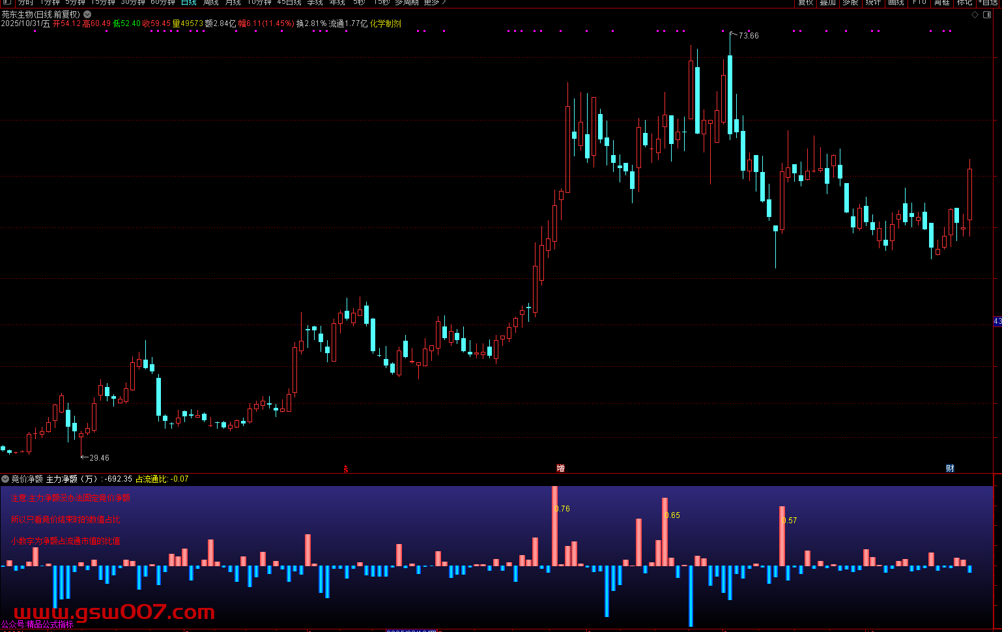Switch to 周线 weekly chart tab
This screenshot has height=632, width=1002.
coord(210,3)
